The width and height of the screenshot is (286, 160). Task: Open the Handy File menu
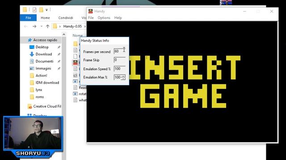coord(91,18)
